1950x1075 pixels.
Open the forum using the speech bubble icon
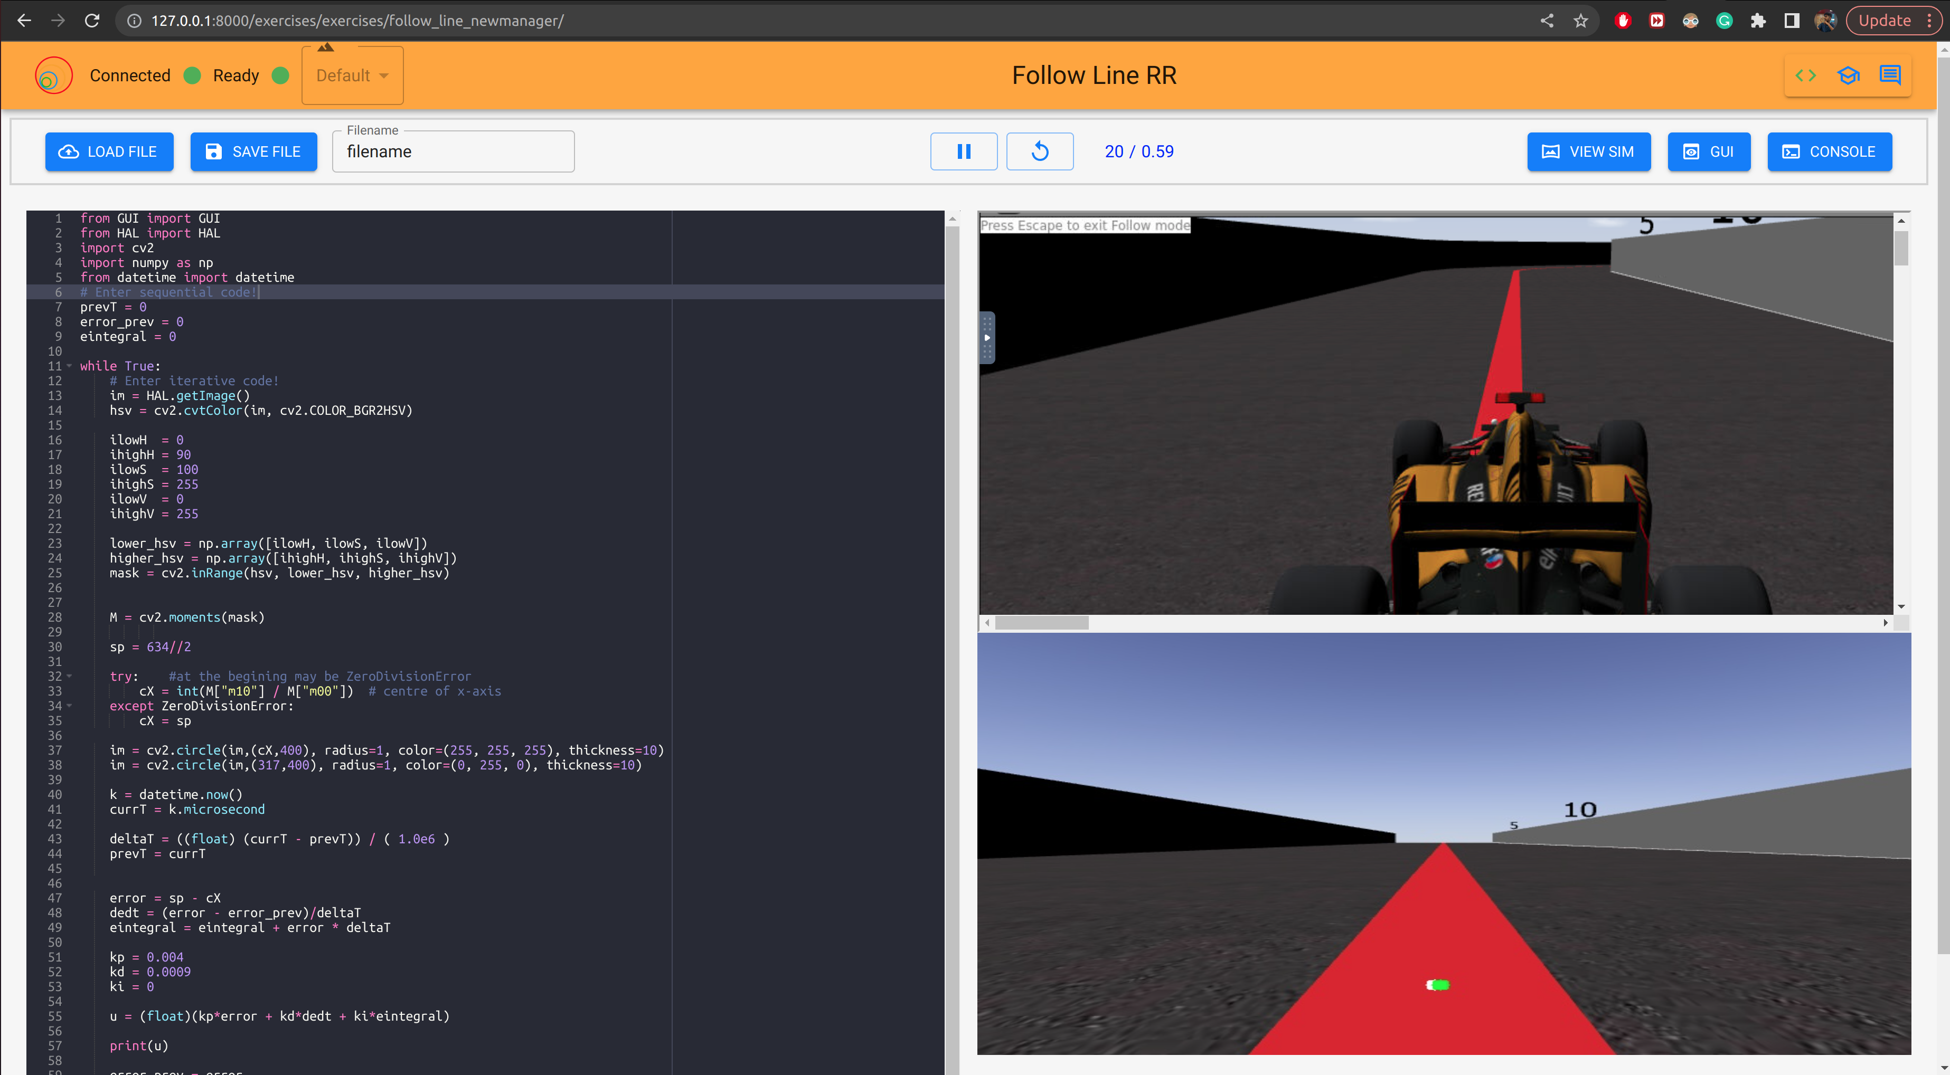1890,75
